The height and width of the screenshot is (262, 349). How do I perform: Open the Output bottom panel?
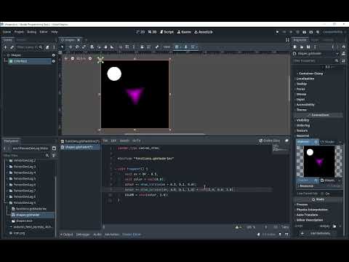click(x=67, y=234)
